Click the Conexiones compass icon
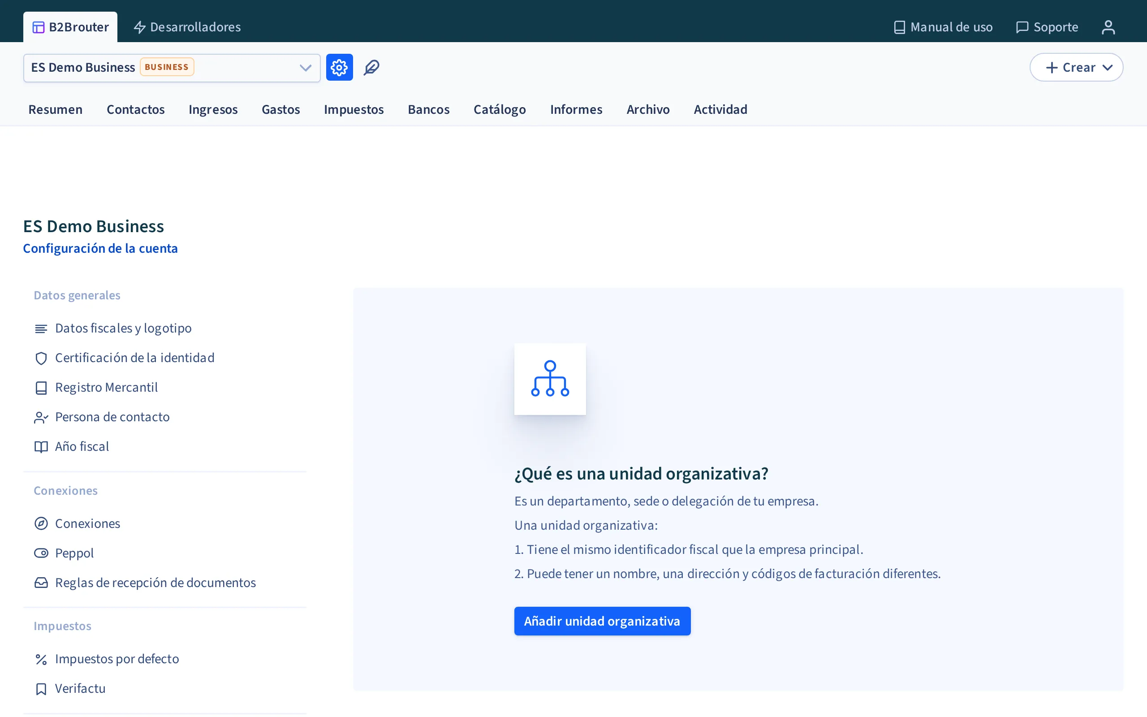Image resolution: width=1147 pixels, height=717 pixels. pos(41,523)
